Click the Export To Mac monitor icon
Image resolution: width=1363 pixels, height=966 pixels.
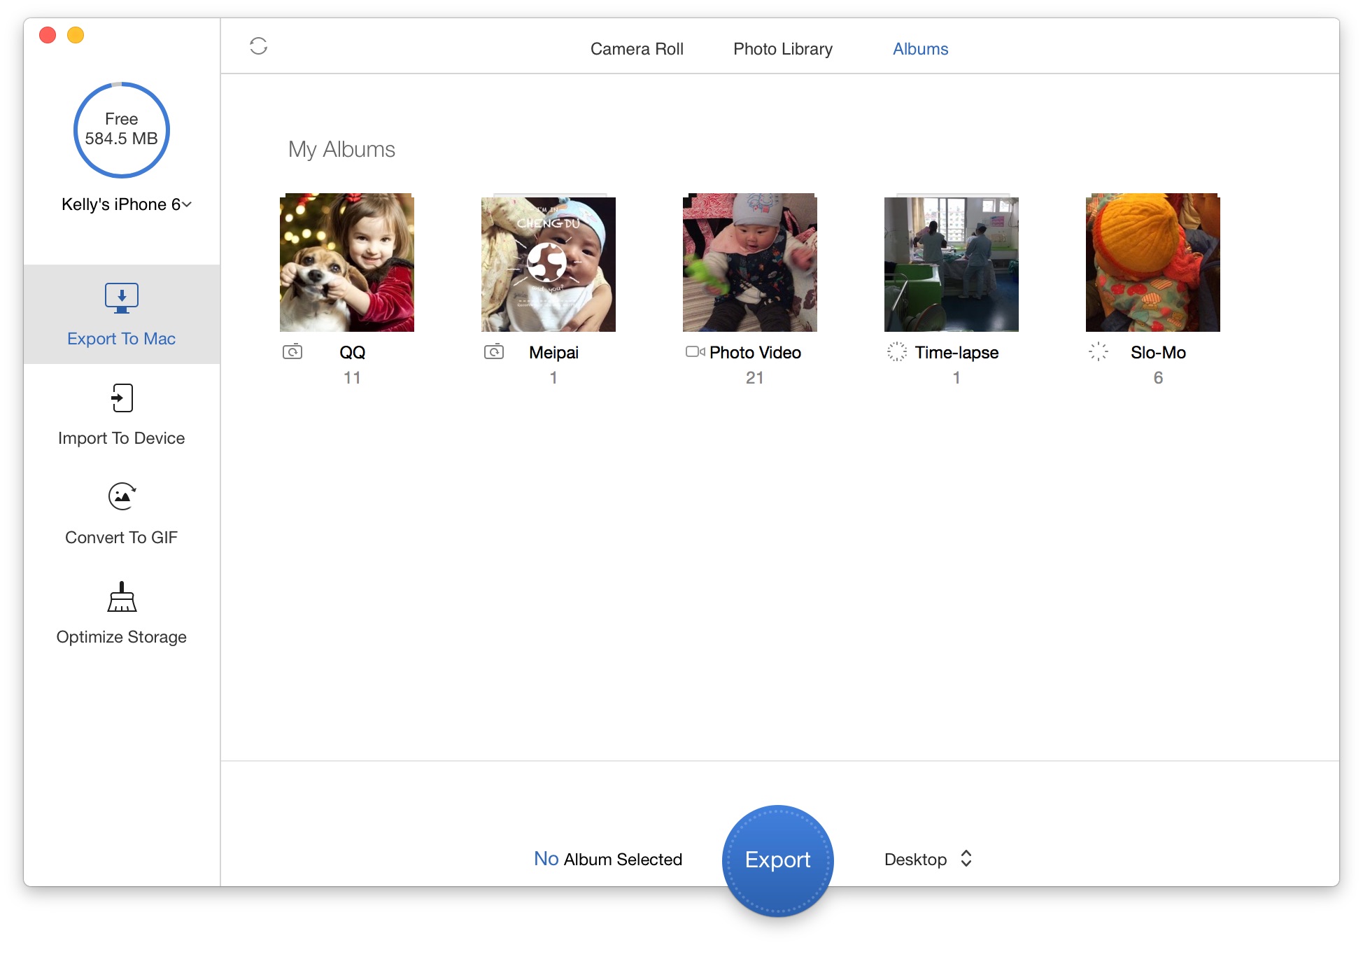tap(122, 298)
